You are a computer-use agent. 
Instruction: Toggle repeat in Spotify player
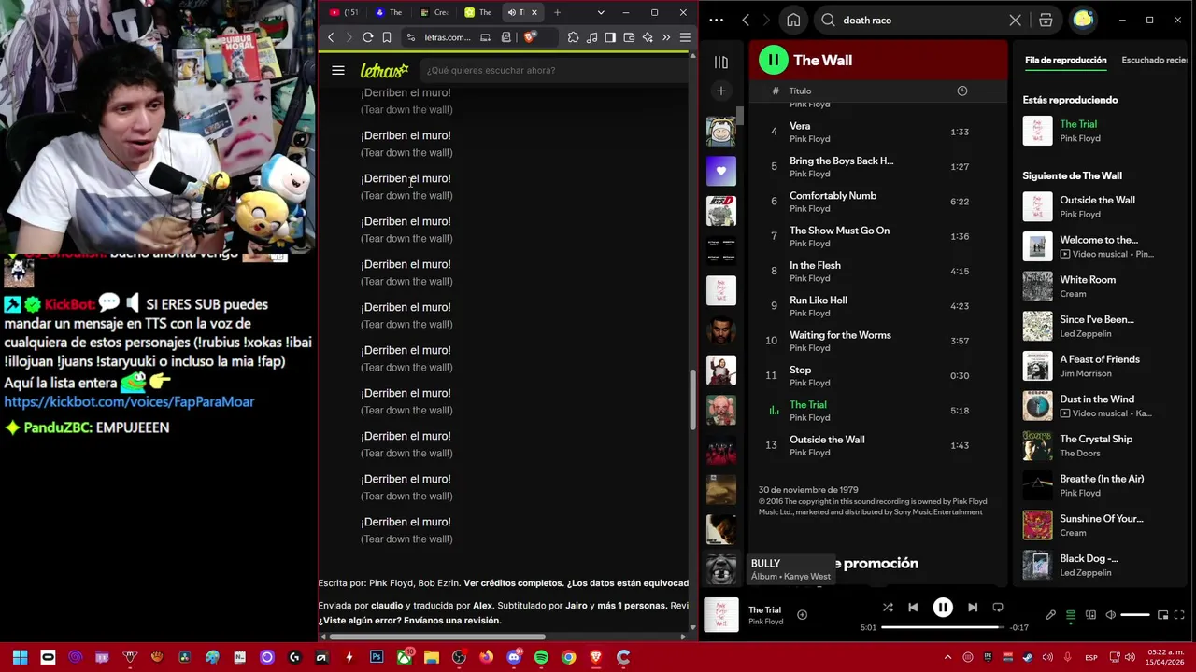[x=998, y=608]
